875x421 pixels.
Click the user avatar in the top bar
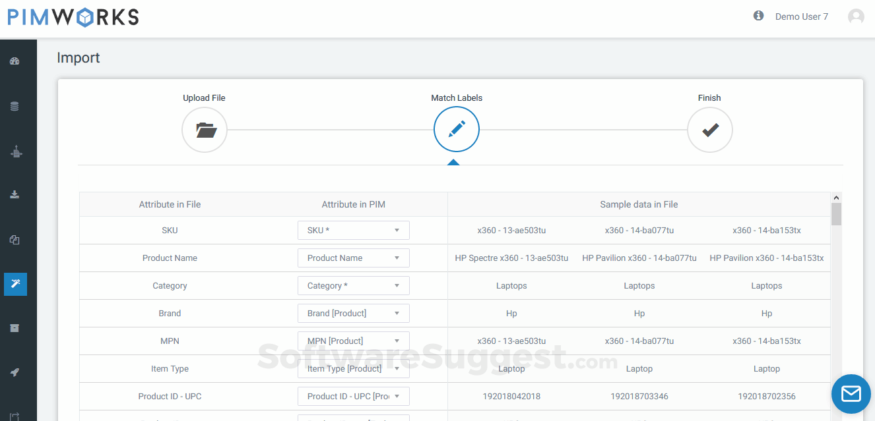(856, 16)
